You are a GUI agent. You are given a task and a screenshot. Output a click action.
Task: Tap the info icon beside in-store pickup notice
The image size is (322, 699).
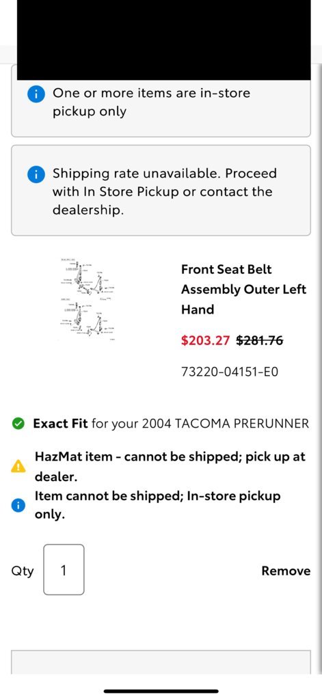[36, 94]
